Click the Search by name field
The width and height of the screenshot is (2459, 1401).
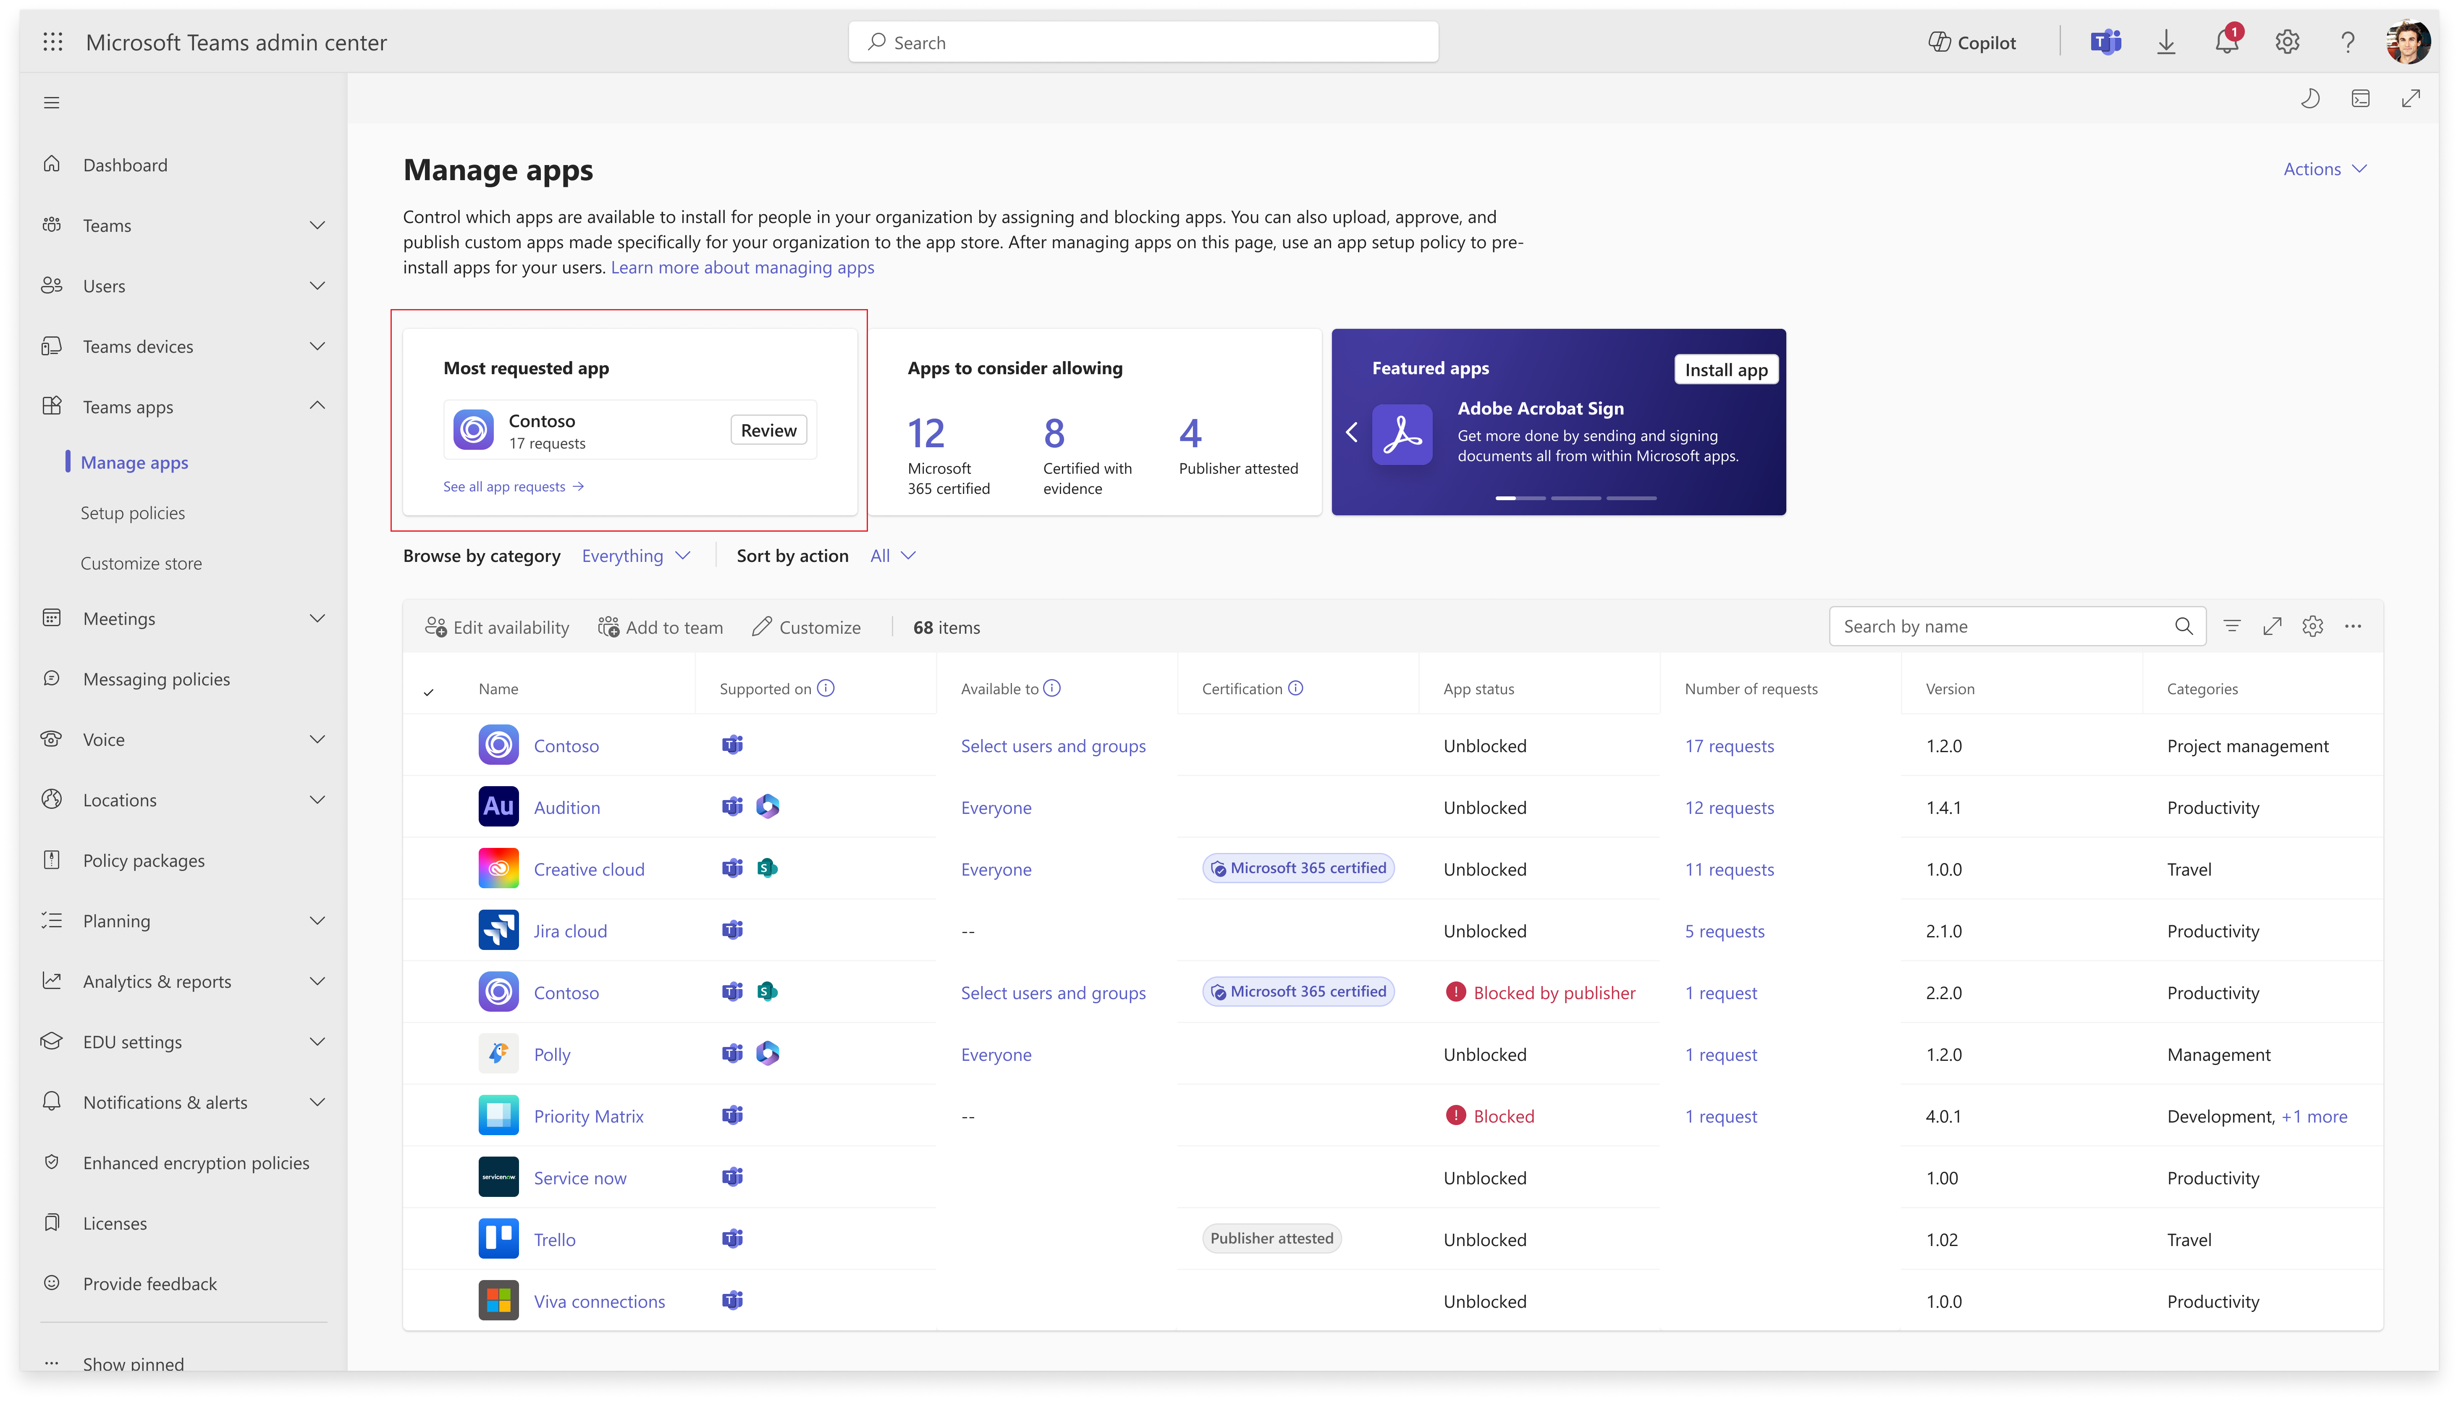click(2016, 627)
